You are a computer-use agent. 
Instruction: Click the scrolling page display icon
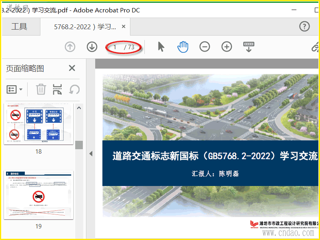click(x=248, y=47)
